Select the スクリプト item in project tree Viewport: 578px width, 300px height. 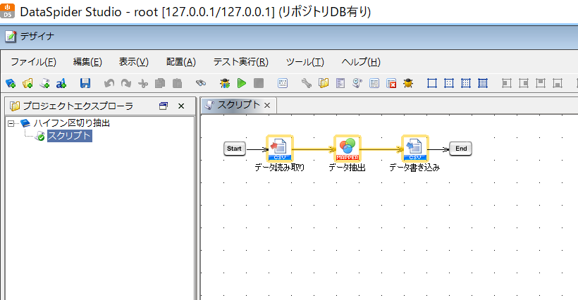pyautogui.click(x=69, y=136)
